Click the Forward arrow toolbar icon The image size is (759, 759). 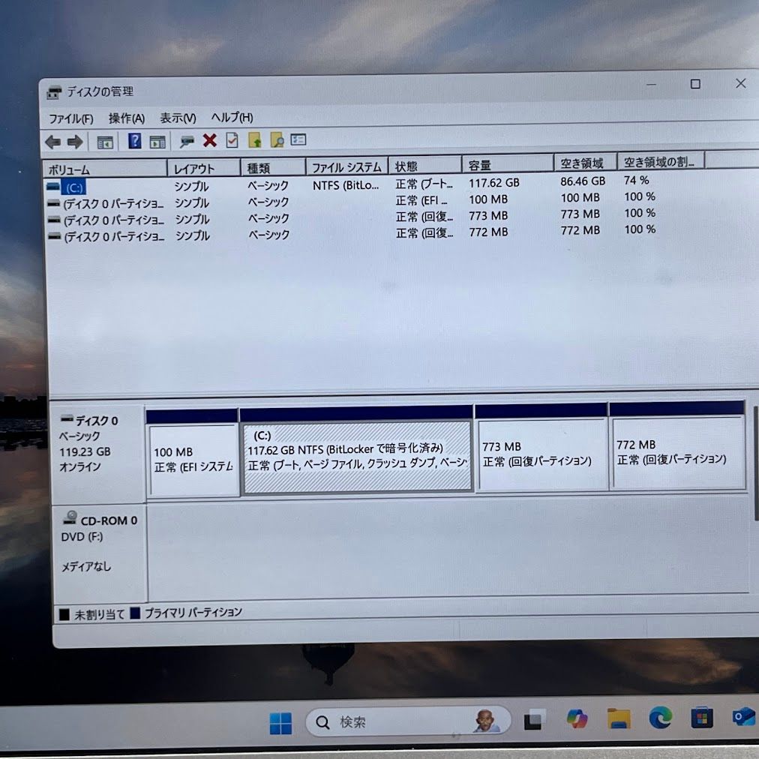coord(75,142)
